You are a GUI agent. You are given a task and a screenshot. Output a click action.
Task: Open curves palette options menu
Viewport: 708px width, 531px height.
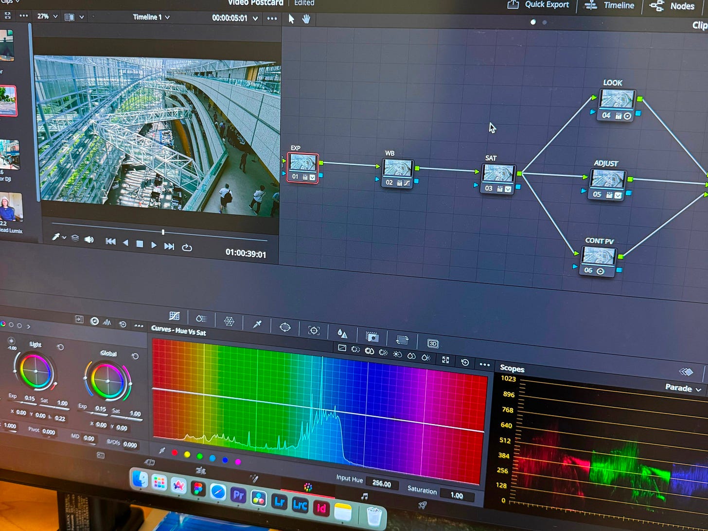point(485,364)
